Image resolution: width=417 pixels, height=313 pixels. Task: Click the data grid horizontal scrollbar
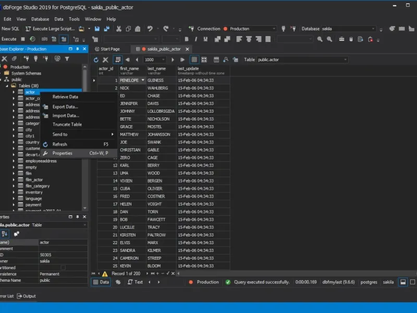296,273
